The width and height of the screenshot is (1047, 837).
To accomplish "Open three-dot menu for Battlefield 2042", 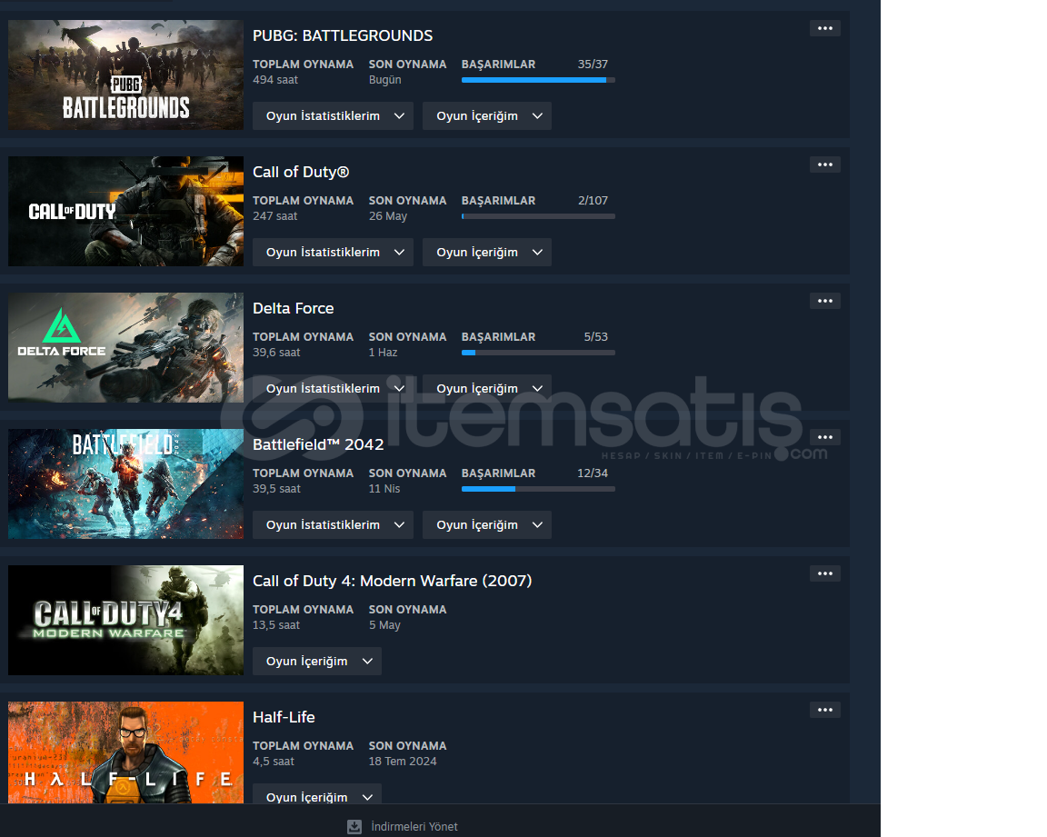I will pyautogui.click(x=824, y=437).
